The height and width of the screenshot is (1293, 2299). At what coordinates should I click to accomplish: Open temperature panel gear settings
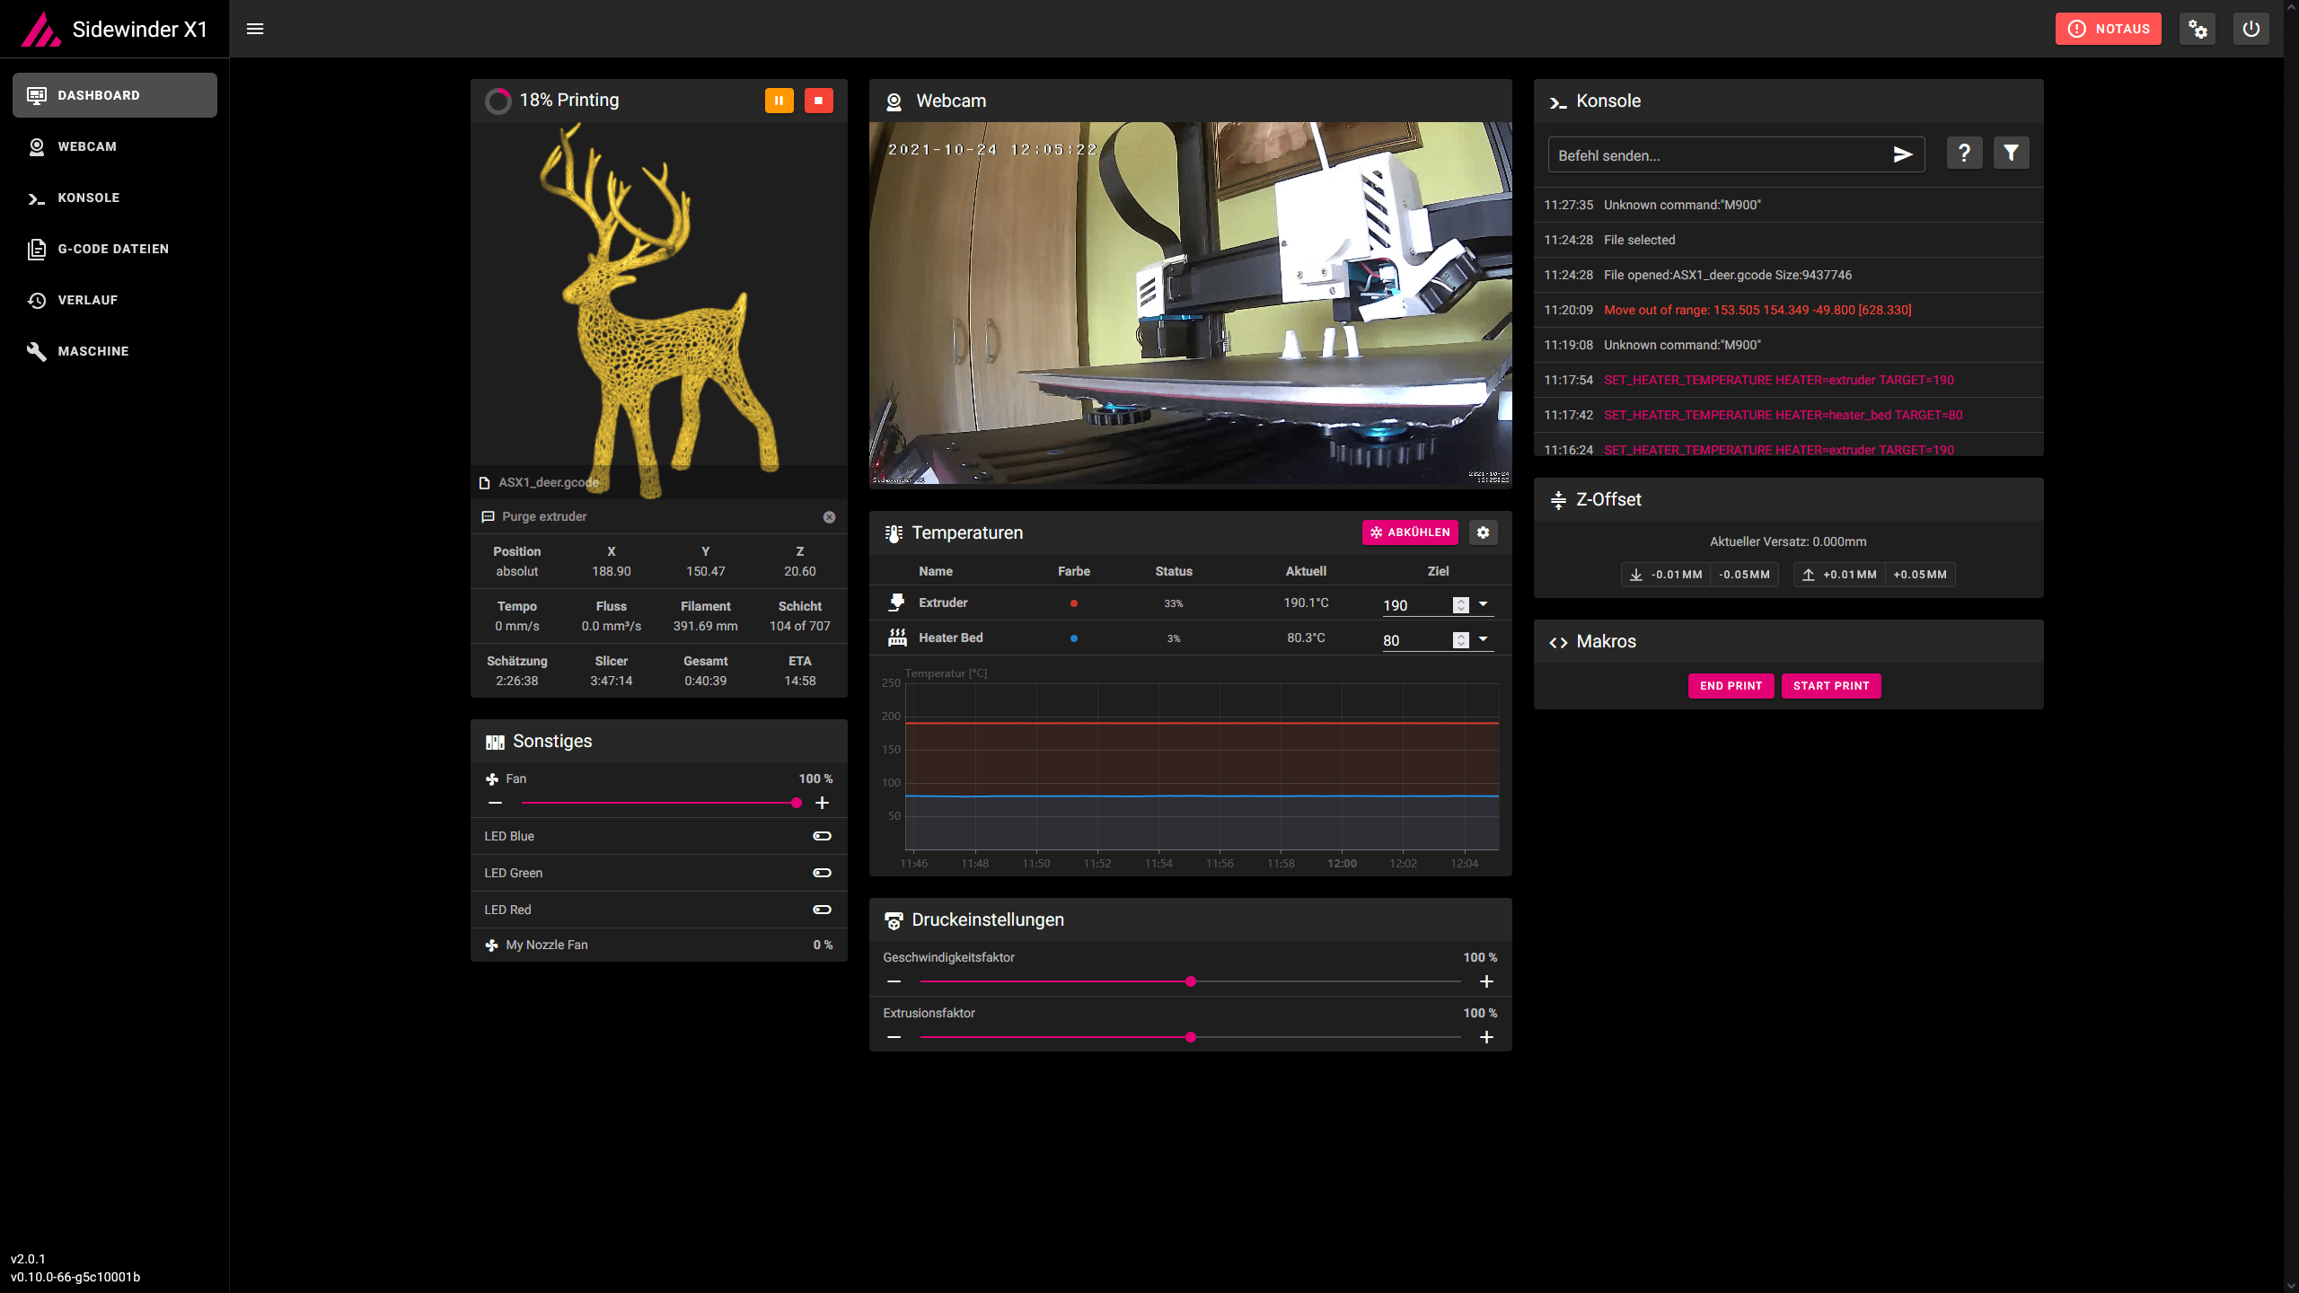point(1483,532)
